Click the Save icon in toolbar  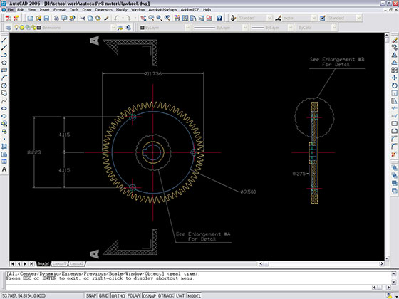46,18
